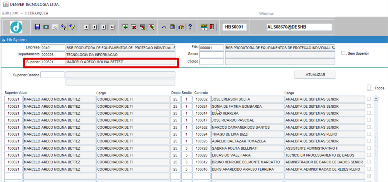The image size is (388, 182).
Task: Click the screen/monitor toolbar icon
Action: [x=46, y=27]
